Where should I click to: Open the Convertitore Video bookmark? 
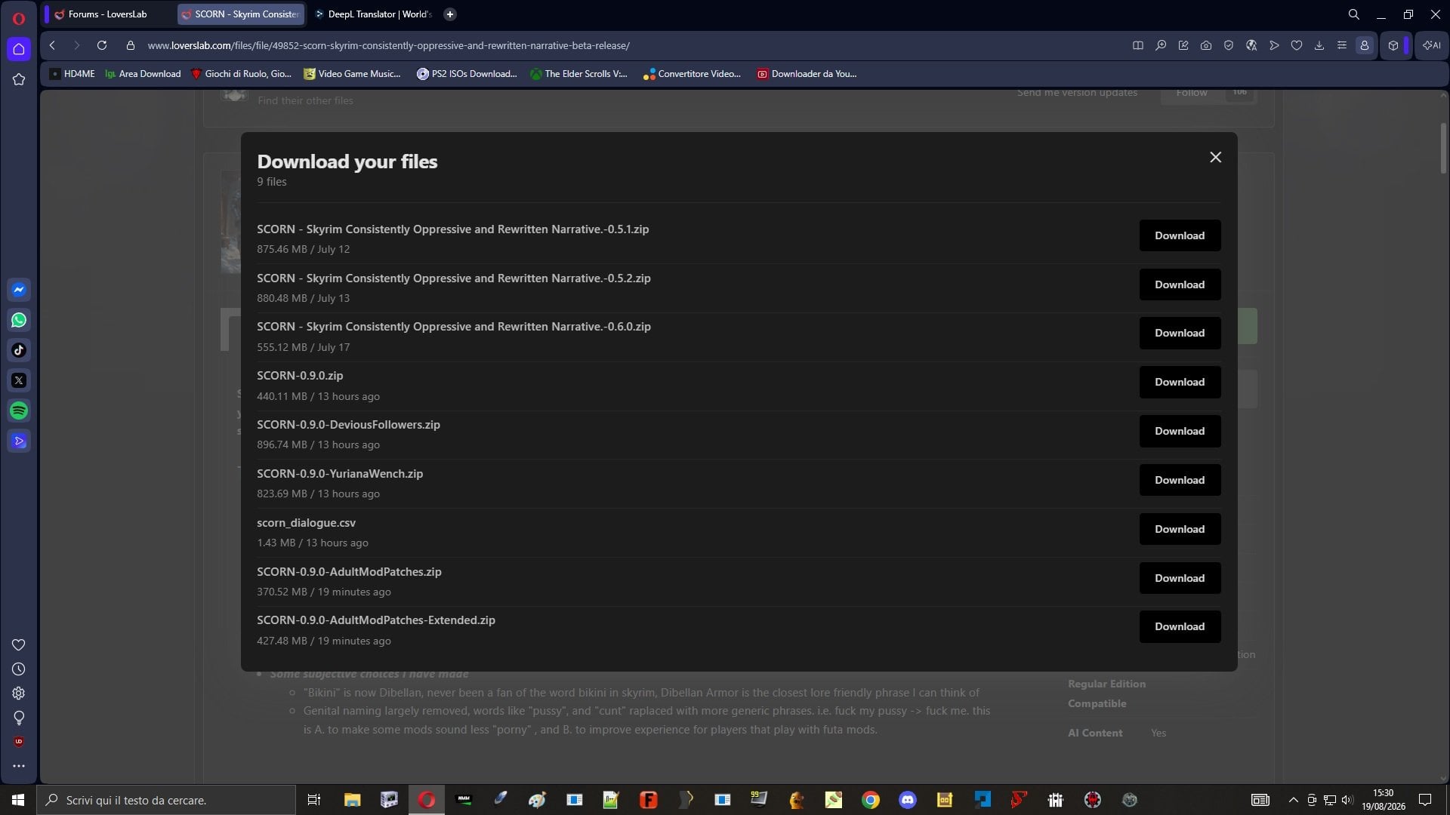pos(692,74)
